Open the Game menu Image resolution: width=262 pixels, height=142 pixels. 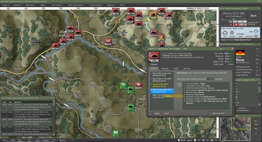point(5,6)
